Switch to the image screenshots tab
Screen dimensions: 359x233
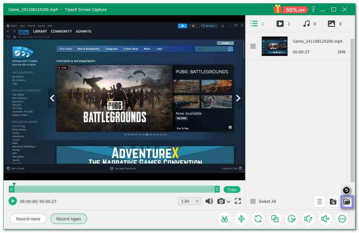coord(331,24)
